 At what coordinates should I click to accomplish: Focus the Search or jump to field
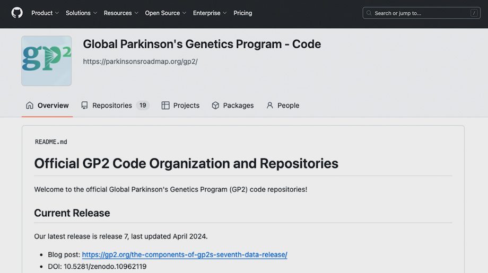point(419,13)
